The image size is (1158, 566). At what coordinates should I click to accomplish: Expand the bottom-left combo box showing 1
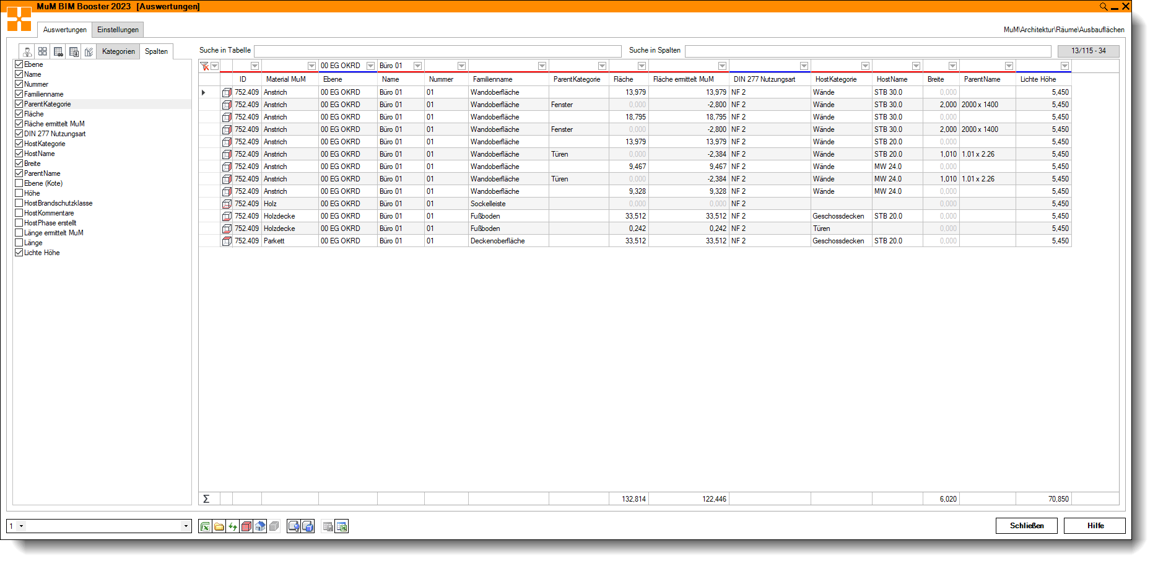click(x=185, y=526)
